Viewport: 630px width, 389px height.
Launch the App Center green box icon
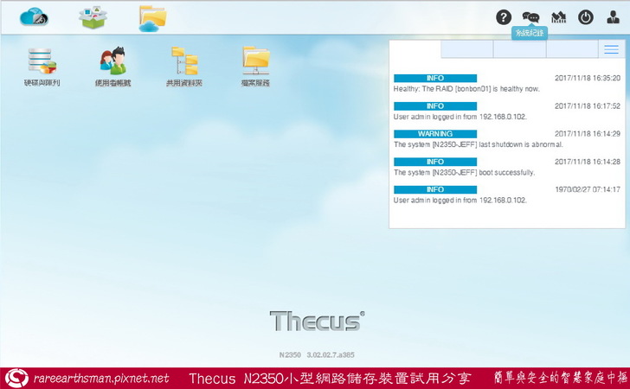tap(93, 16)
